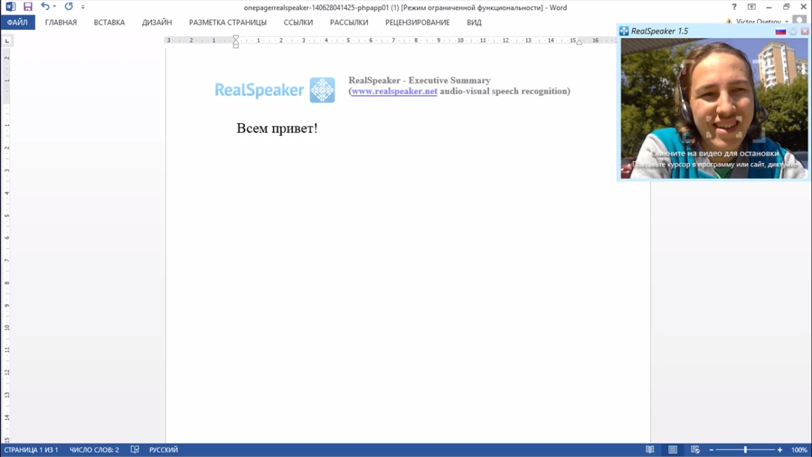Open Ribbon Display Options
Image resolution: width=812 pixels, height=457 pixels.
(x=752, y=7)
